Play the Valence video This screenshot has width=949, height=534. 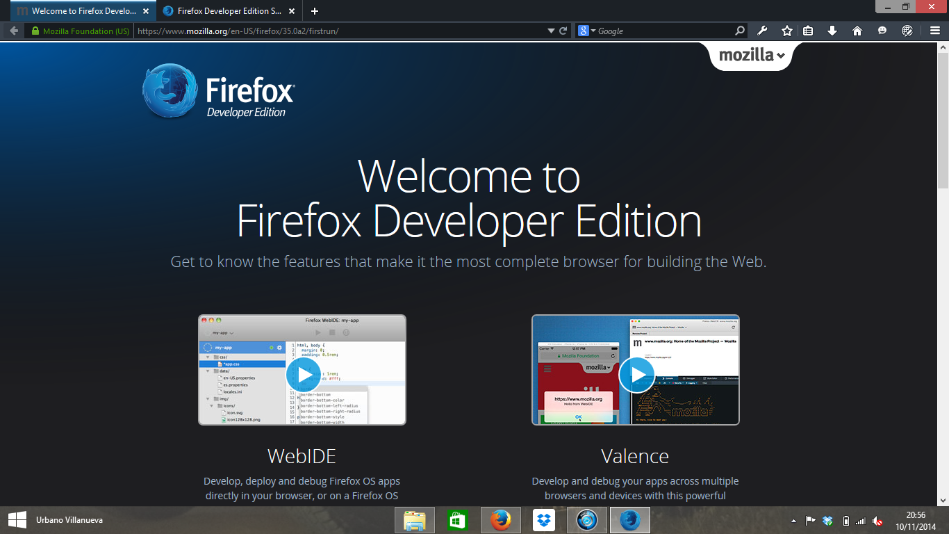[x=637, y=375]
